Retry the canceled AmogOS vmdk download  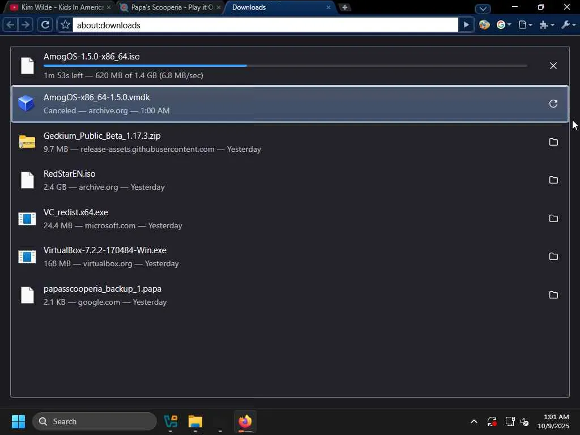tap(553, 104)
